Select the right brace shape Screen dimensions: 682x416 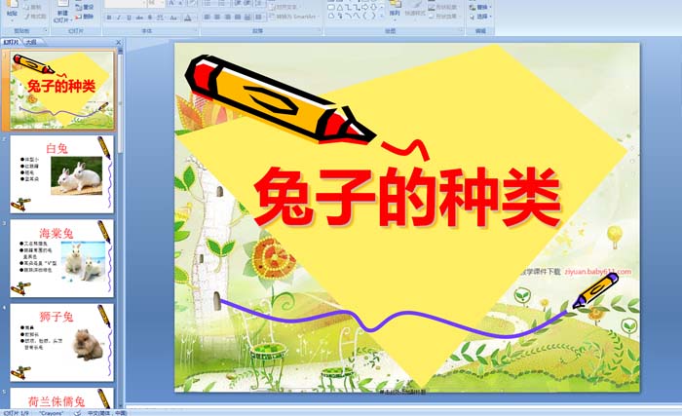click(373, 16)
